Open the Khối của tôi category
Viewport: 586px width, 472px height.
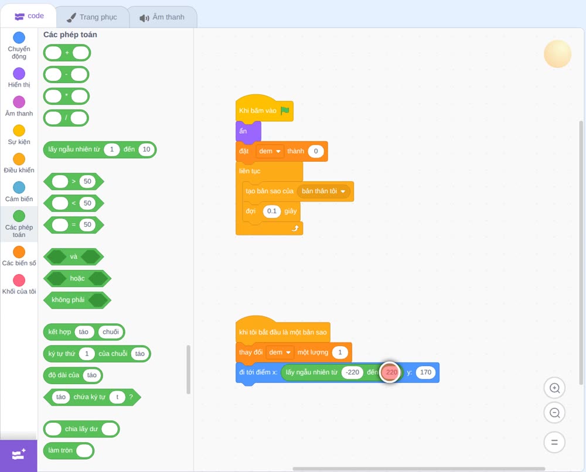(x=19, y=285)
